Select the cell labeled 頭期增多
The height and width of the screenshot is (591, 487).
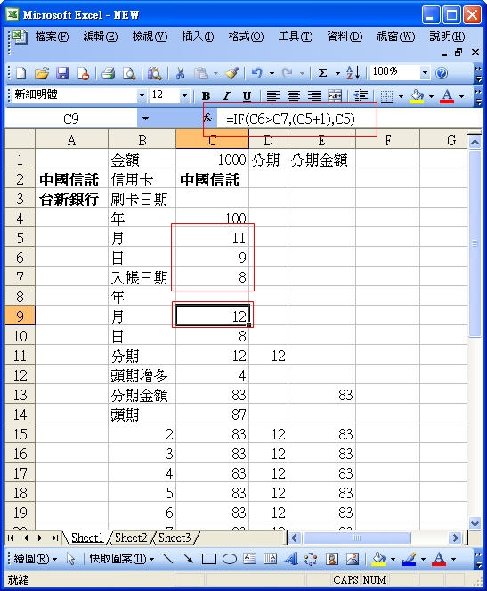[142, 375]
